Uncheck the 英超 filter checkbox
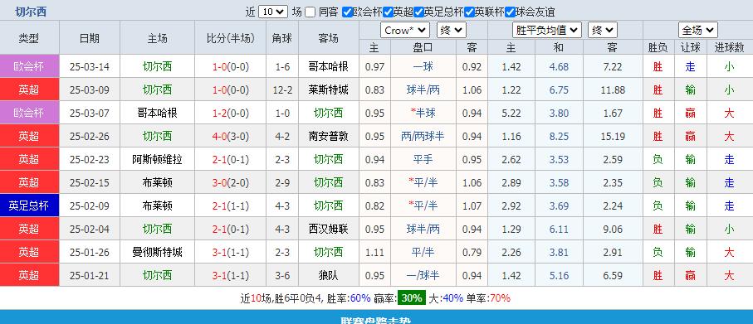 coord(388,12)
